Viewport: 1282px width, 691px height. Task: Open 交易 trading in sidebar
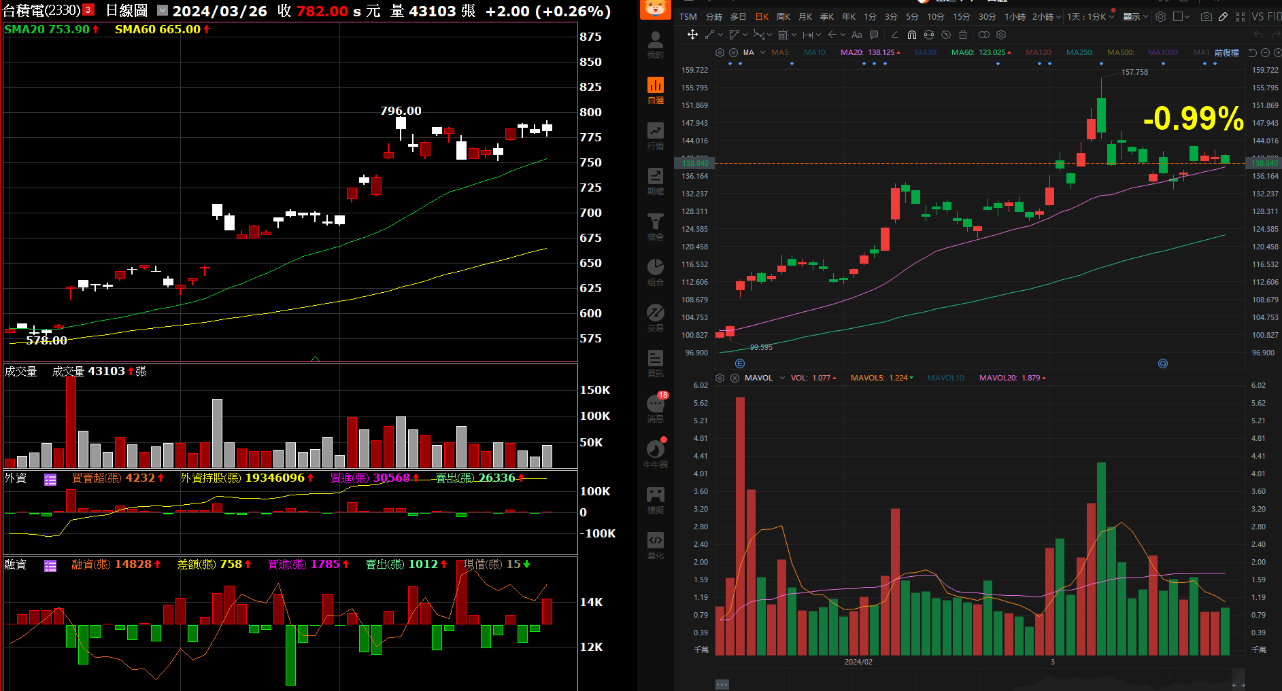coord(656,318)
